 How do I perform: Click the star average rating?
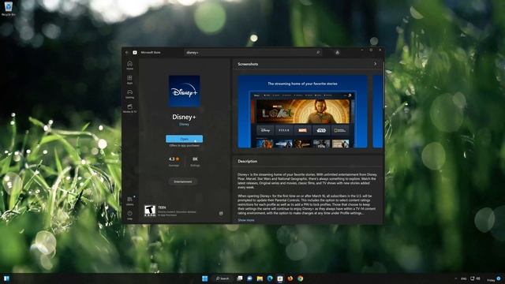(x=174, y=161)
